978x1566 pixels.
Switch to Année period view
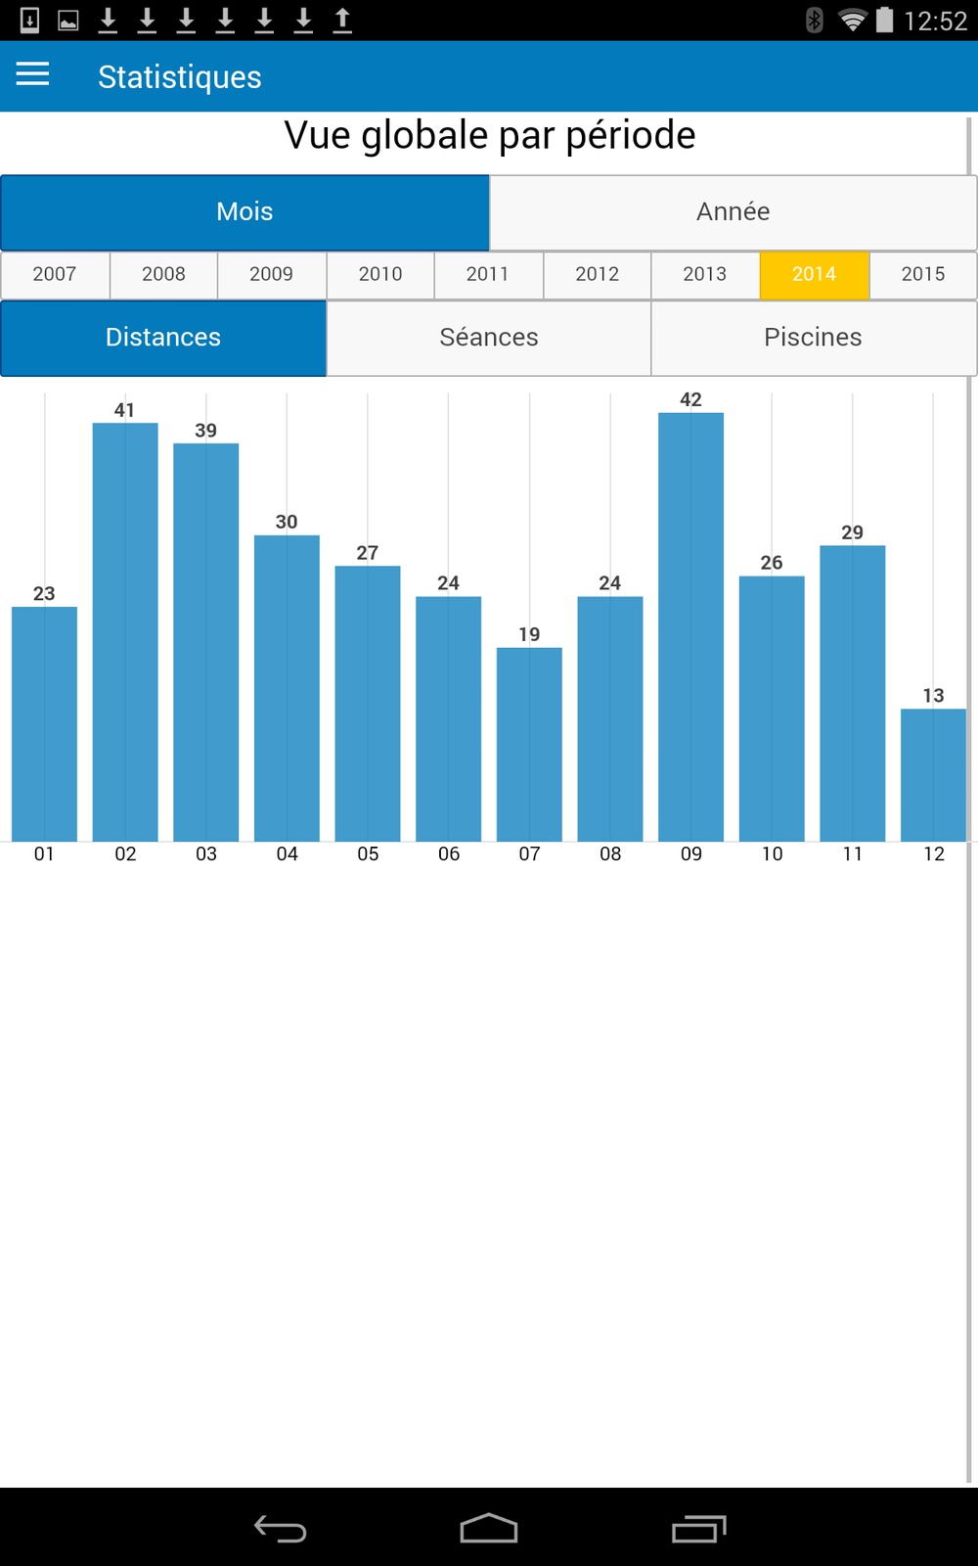click(x=733, y=212)
